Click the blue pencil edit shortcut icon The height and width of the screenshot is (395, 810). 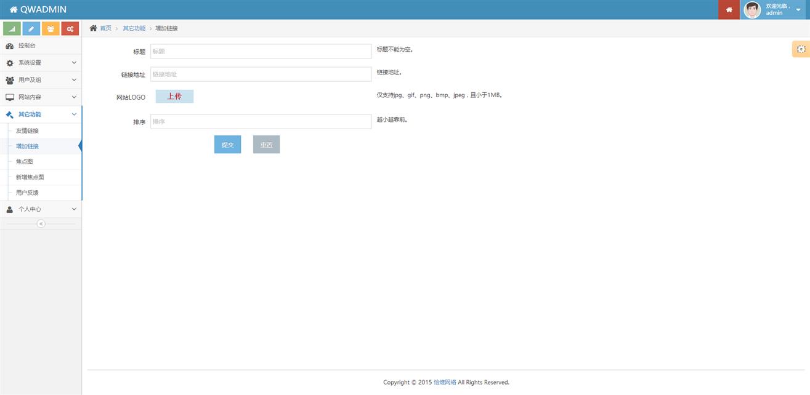(x=31, y=29)
